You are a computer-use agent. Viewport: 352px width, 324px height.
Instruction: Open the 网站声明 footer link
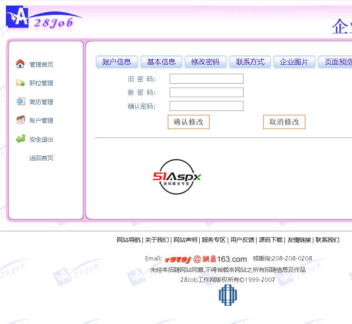coord(185,240)
